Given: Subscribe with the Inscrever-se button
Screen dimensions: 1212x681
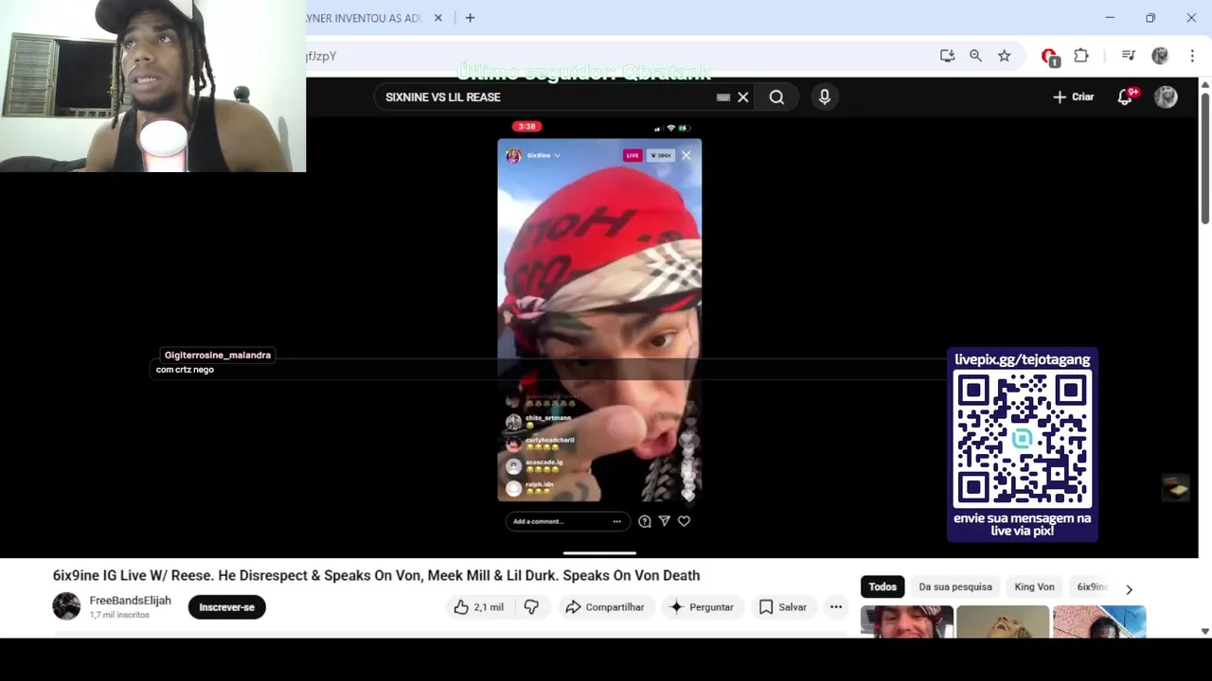Looking at the screenshot, I should pos(227,607).
